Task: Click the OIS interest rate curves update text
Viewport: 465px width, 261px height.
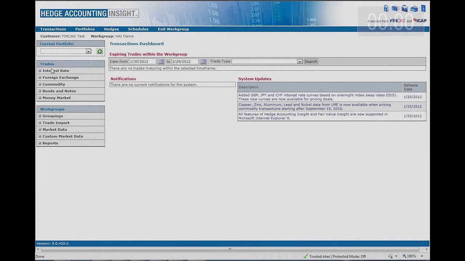Action: 318,97
